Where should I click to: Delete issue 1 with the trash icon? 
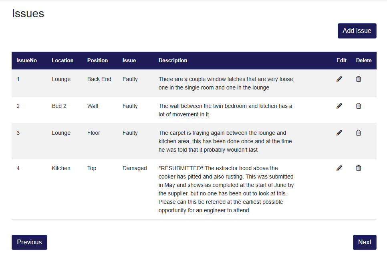(x=359, y=79)
